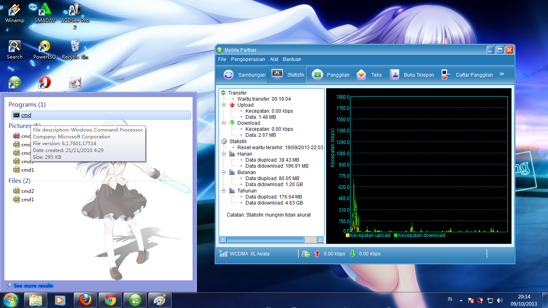
Task: Click 'Data diupload: 39.43 MB' row
Action: pos(272,160)
